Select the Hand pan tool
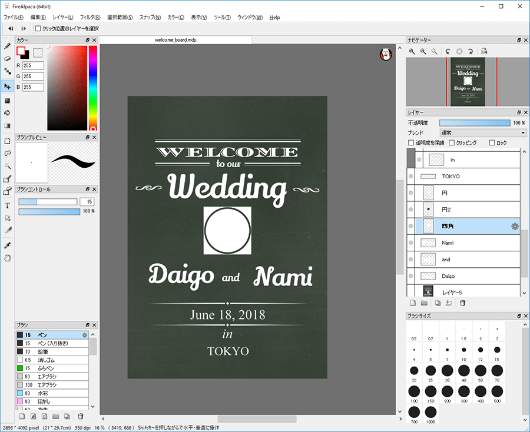 tap(8, 258)
